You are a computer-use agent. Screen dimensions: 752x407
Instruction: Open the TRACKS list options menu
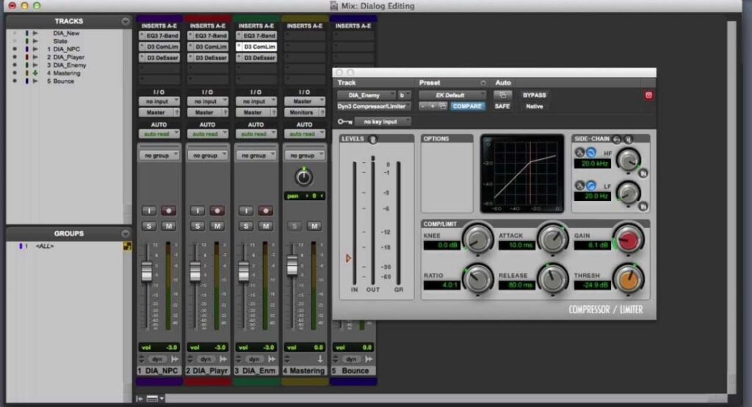125,22
